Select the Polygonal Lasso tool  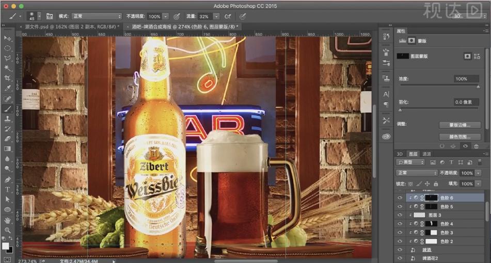[x=8, y=58]
